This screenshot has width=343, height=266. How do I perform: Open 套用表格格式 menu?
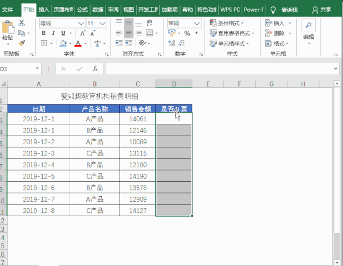click(232, 33)
